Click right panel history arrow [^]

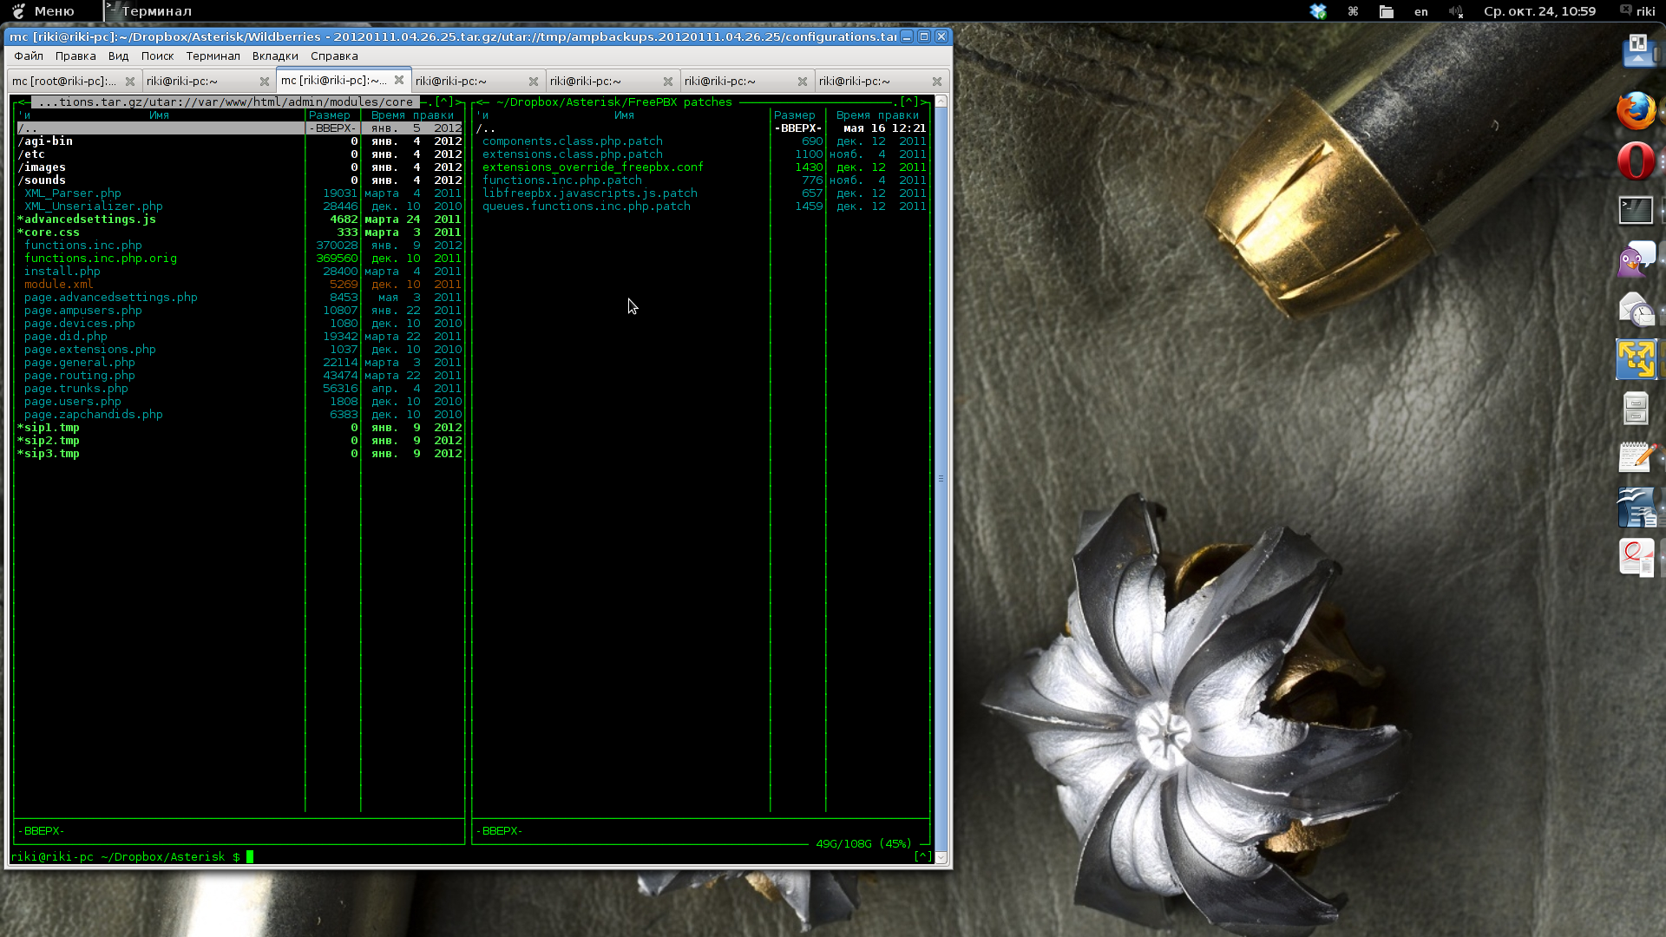point(909,102)
